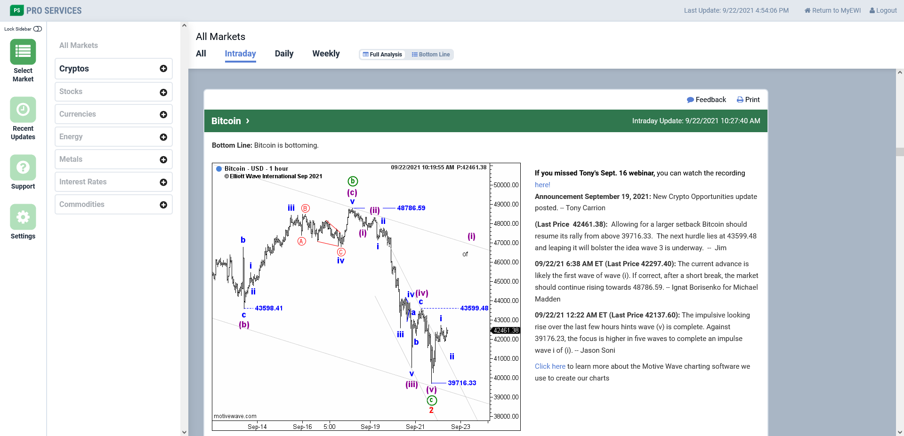Click the Last Update timestamp text
The width and height of the screenshot is (904, 436).
736,10
